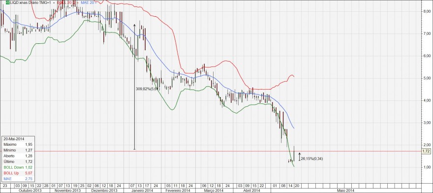Click the 7,00 price axis label

[x=428, y=33]
